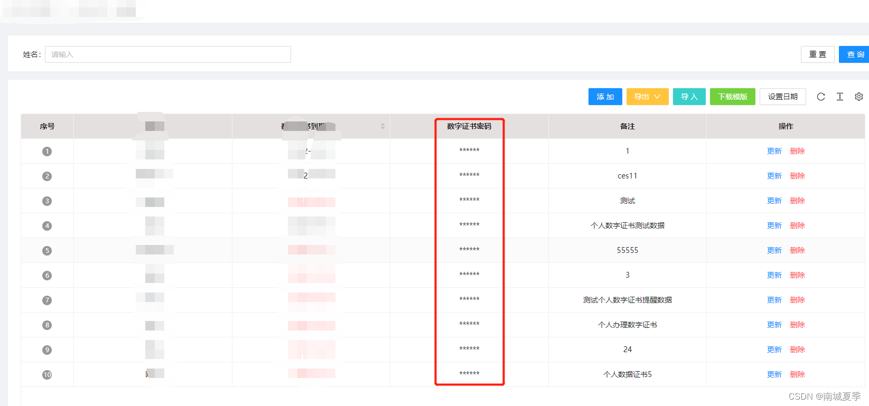This screenshot has height=406, width=869.
Task: Delete the 个人数据证书5 row
Action: pyautogui.click(x=798, y=374)
